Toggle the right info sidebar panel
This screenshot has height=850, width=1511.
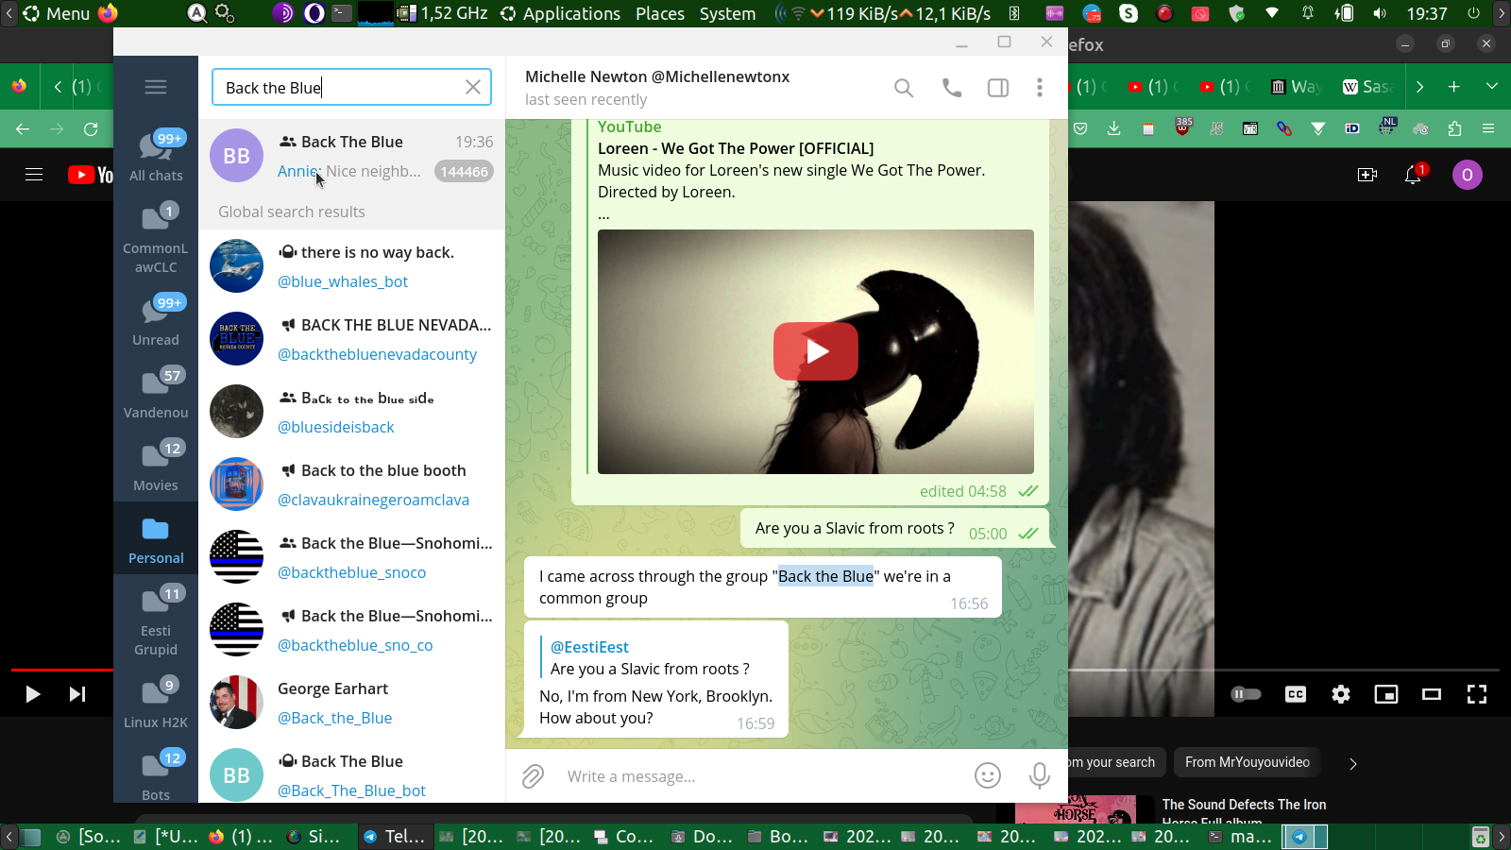998,88
